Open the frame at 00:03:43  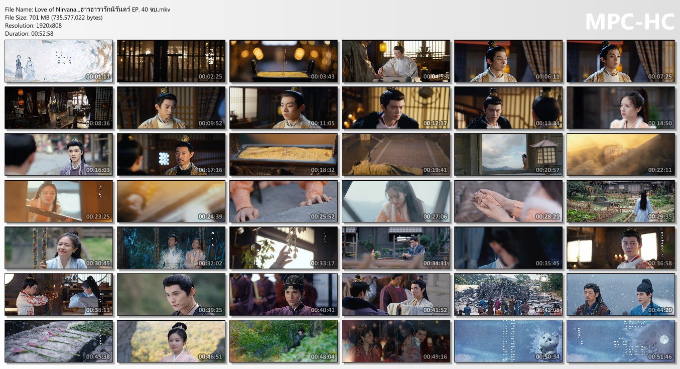[284, 61]
